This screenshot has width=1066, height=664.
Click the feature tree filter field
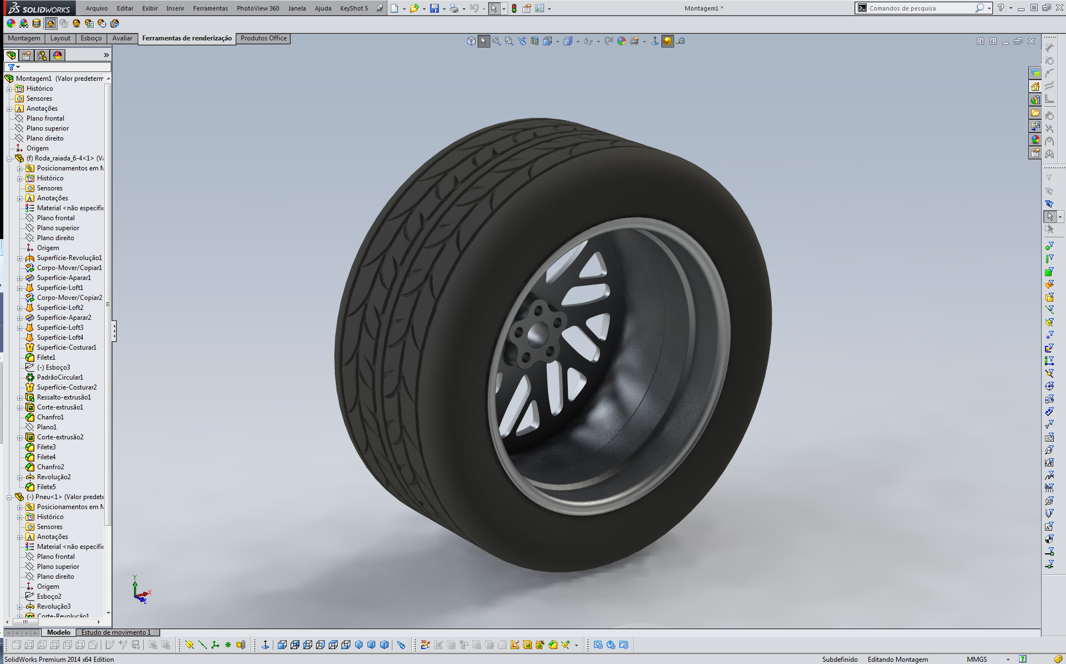click(58, 67)
